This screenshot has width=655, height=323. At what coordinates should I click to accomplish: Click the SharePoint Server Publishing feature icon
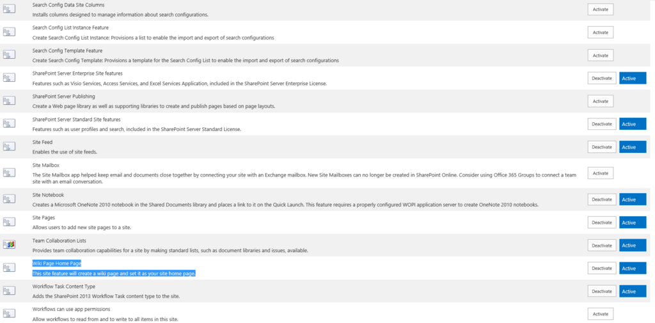pyautogui.click(x=9, y=100)
